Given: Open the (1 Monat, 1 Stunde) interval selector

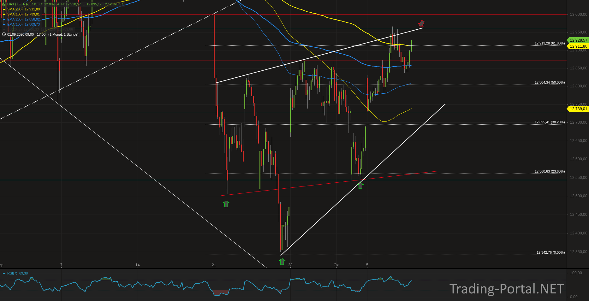Looking at the screenshot, I should (63, 34).
